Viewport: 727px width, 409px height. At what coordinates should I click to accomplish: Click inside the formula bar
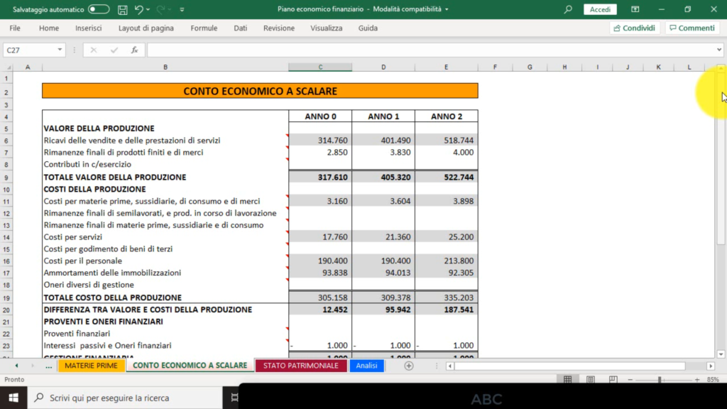pyautogui.click(x=431, y=50)
